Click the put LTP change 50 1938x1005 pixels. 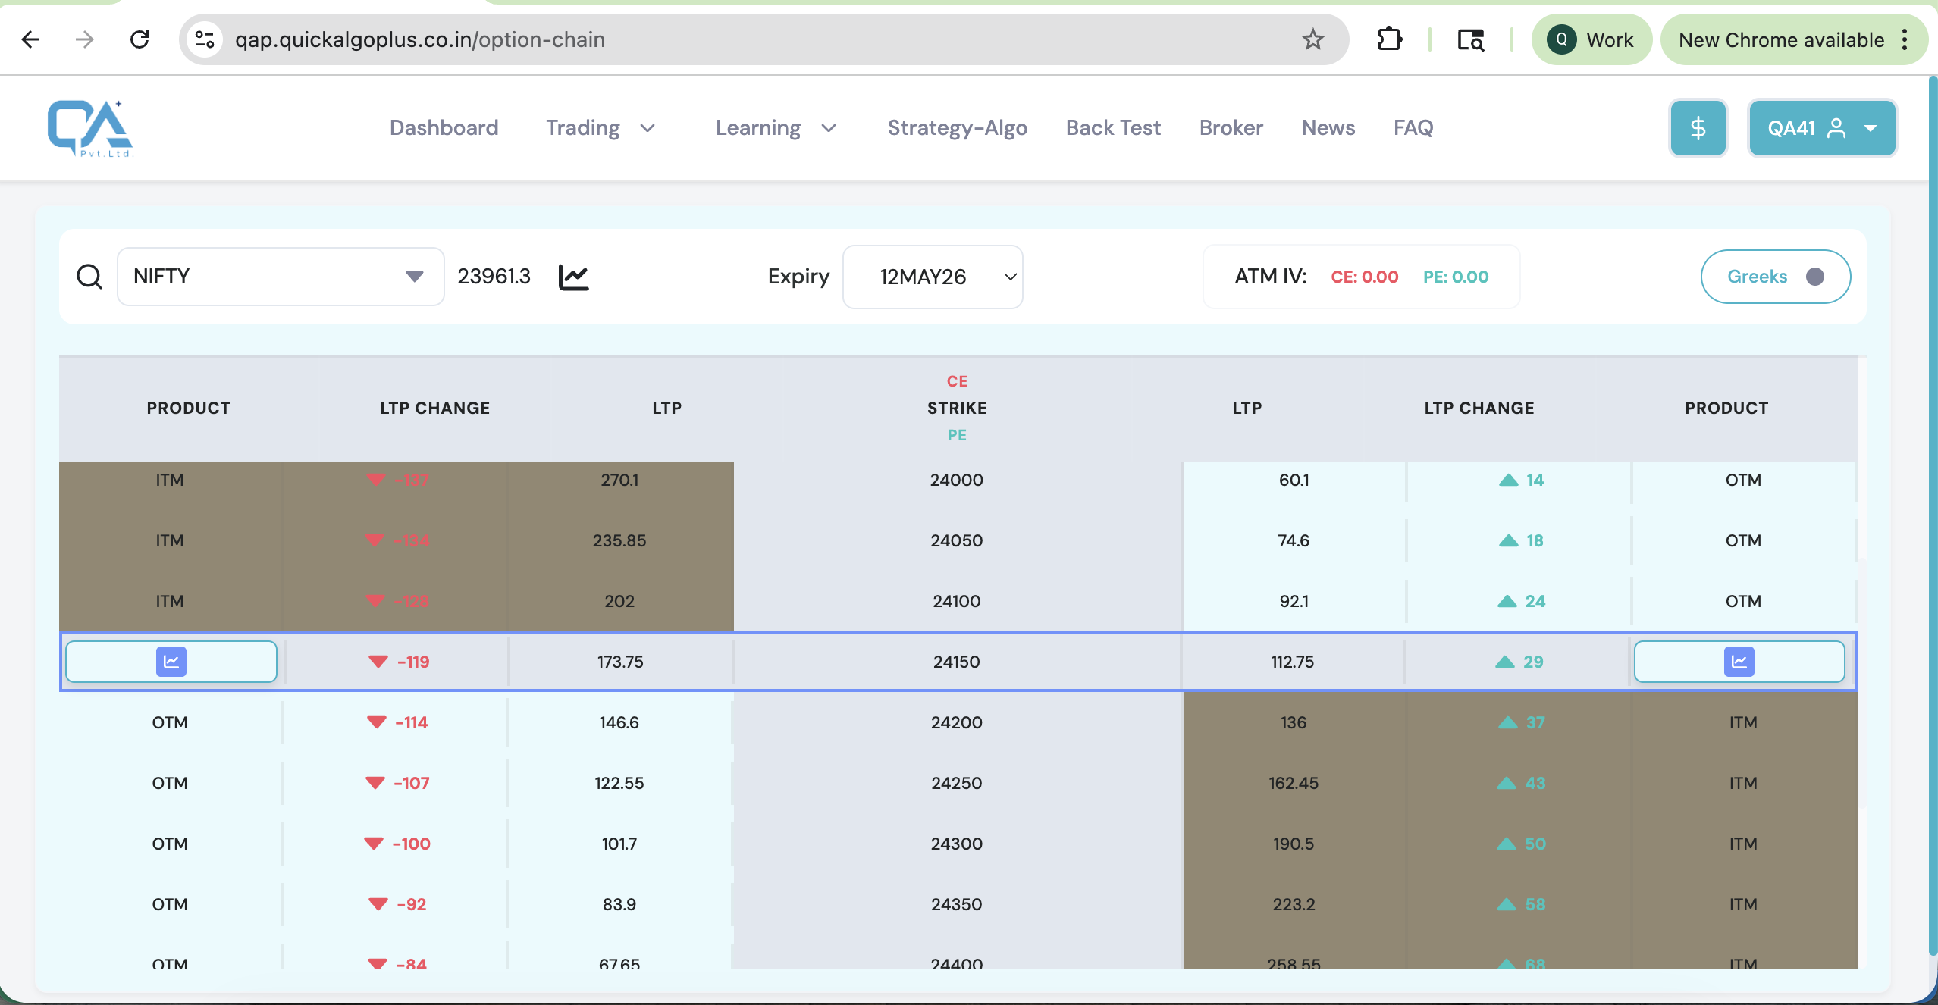[x=1521, y=844]
